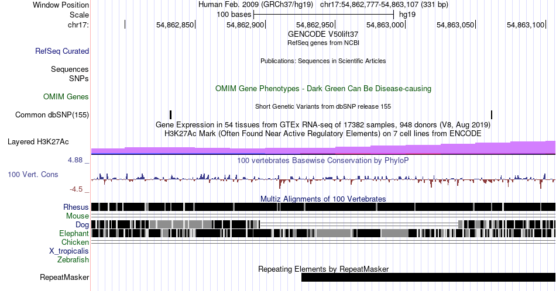This screenshot has height=291, width=556.
Task: Click the Zebrafish alignment row label
Action: [x=73, y=259]
